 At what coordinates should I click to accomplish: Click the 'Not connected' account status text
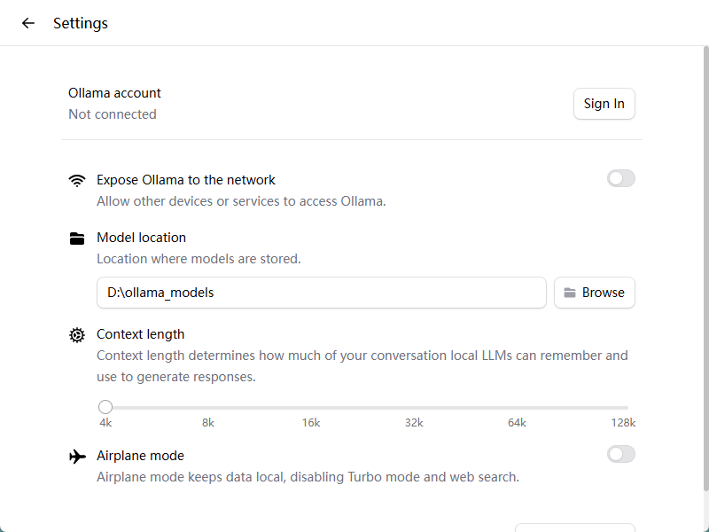pyautogui.click(x=113, y=114)
